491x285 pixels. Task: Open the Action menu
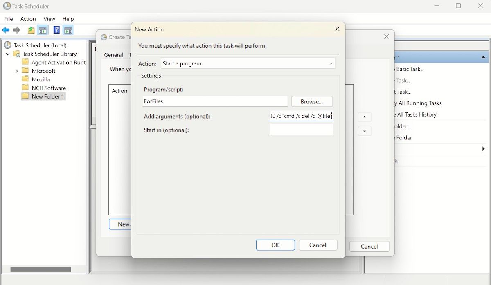point(28,19)
